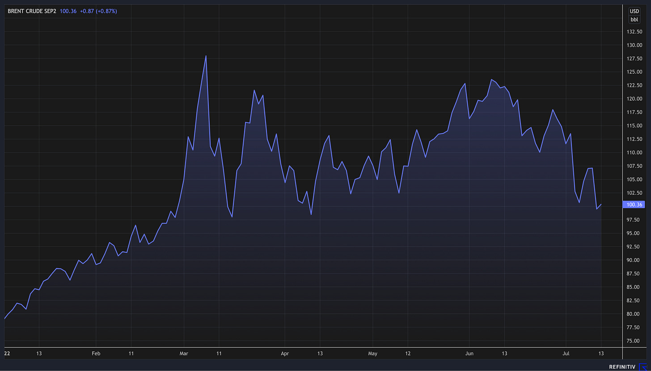The height and width of the screenshot is (371, 651).
Task: Click the highlighted 100.36 current price tag on the axis
Action: click(x=634, y=204)
